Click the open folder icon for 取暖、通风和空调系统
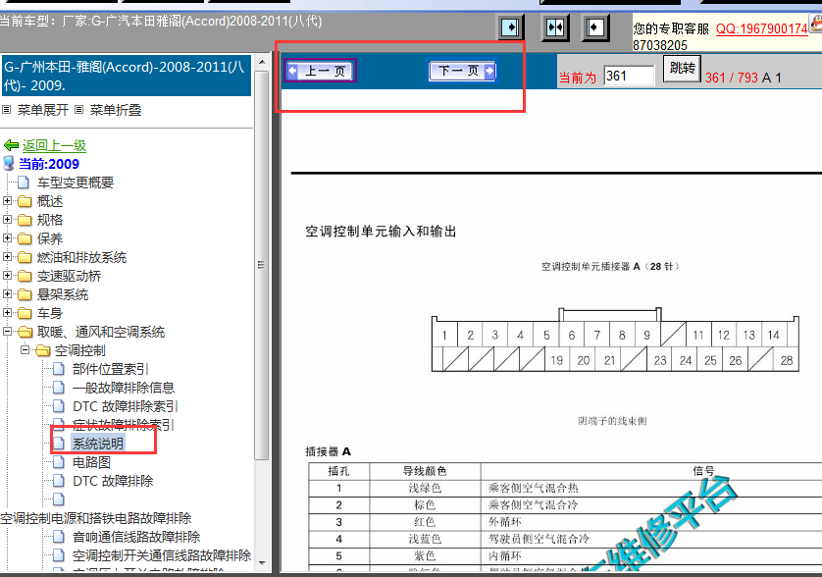 point(25,332)
